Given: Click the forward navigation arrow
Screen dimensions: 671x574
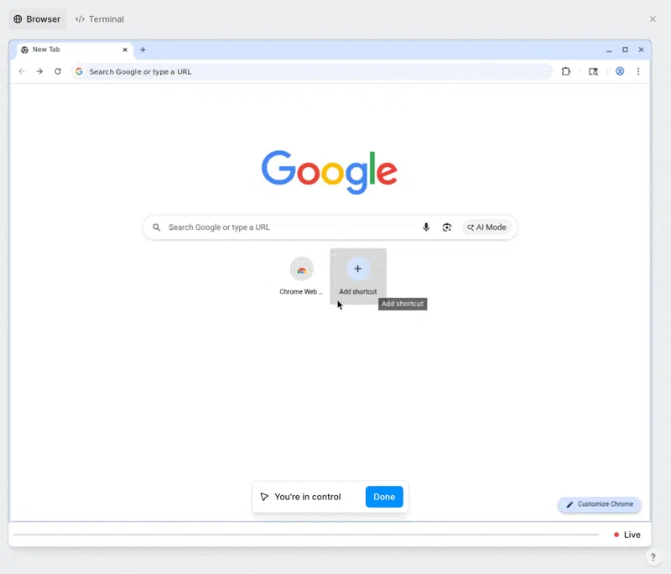Looking at the screenshot, I should [x=39, y=71].
